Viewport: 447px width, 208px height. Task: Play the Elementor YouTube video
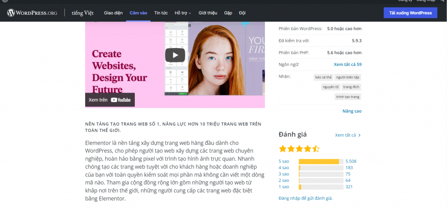(x=175, y=55)
